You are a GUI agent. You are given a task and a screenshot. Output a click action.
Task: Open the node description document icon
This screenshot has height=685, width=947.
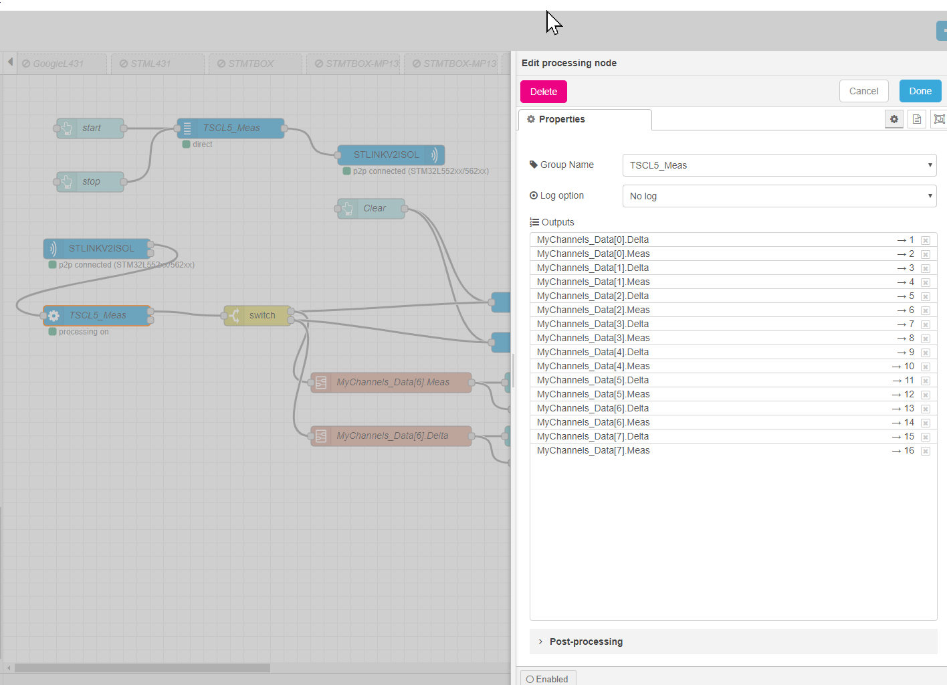pos(917,119)
